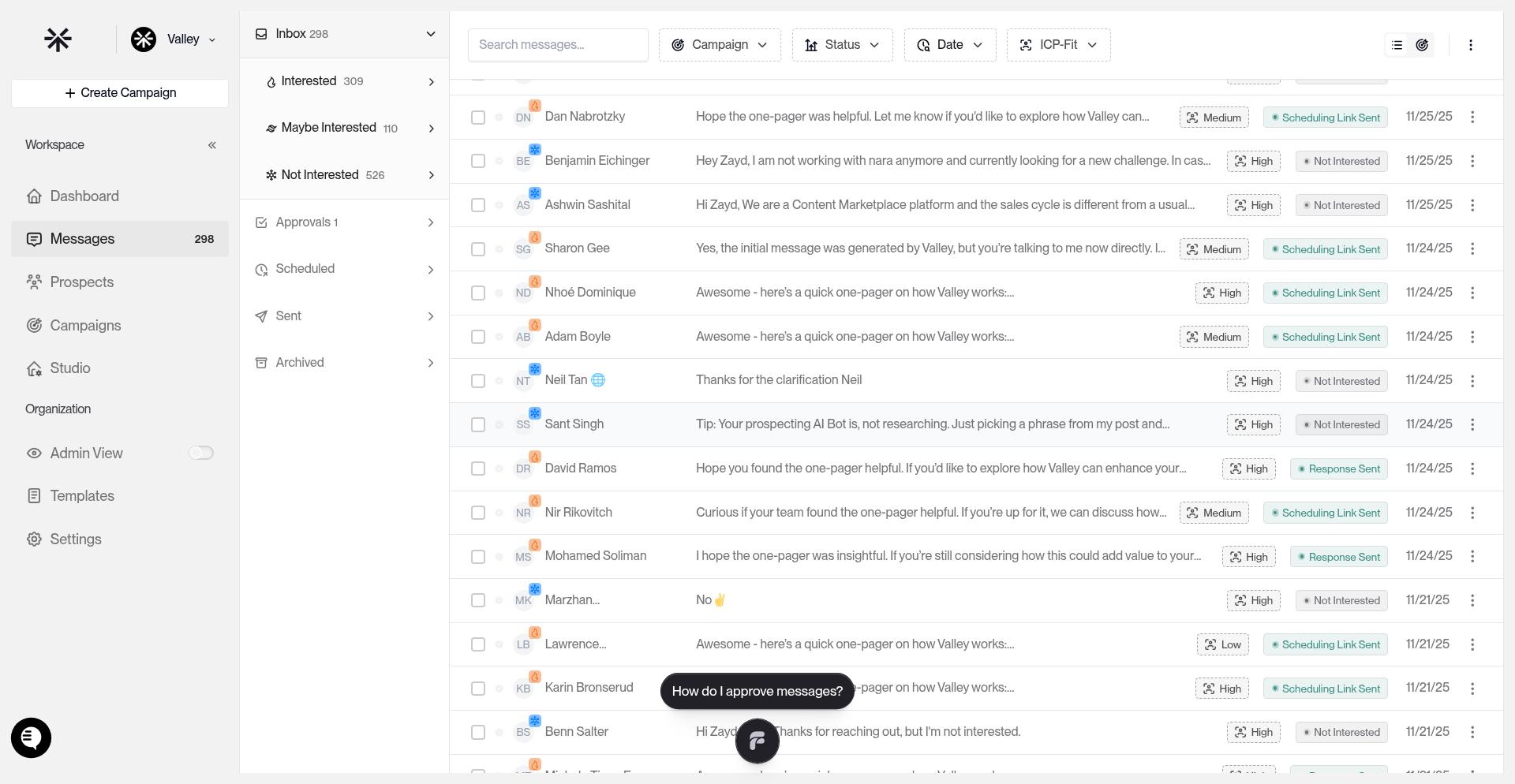
Task: Open Sant Singh's message about AI Bot
Action: point(933,424)
